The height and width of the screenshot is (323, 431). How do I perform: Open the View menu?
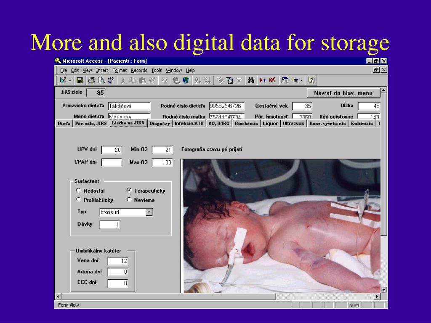[x=88, y=70]
